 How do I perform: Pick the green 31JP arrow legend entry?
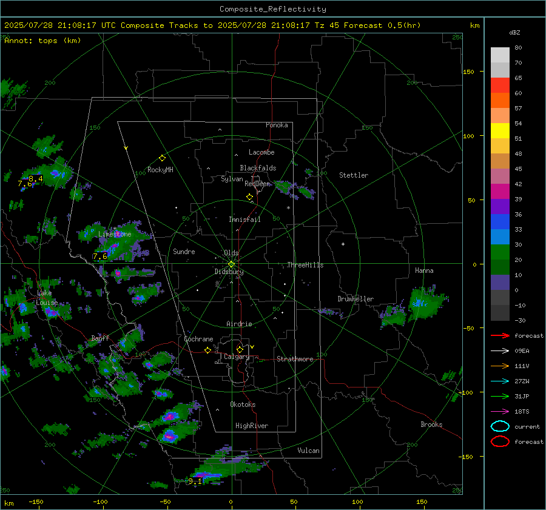(x=500, y=396)
